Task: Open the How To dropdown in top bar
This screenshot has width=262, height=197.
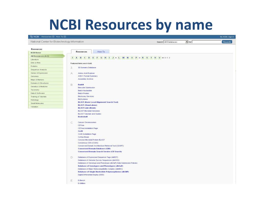Action: tap(61, 37)
